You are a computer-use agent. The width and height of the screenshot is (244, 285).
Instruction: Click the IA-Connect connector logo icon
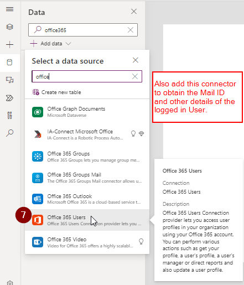38,134
